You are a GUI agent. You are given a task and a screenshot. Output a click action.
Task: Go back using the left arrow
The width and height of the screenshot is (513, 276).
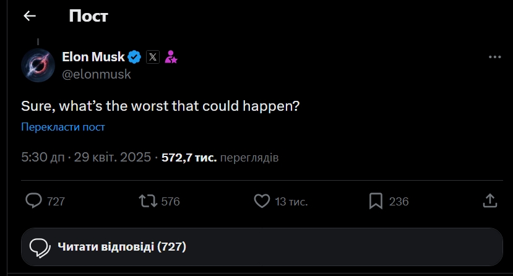(x=29, y=17)
